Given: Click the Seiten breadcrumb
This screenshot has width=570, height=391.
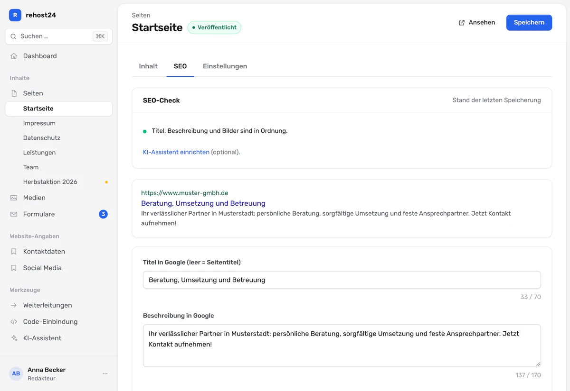Looking at the screenshot, I should pos(141,15).
